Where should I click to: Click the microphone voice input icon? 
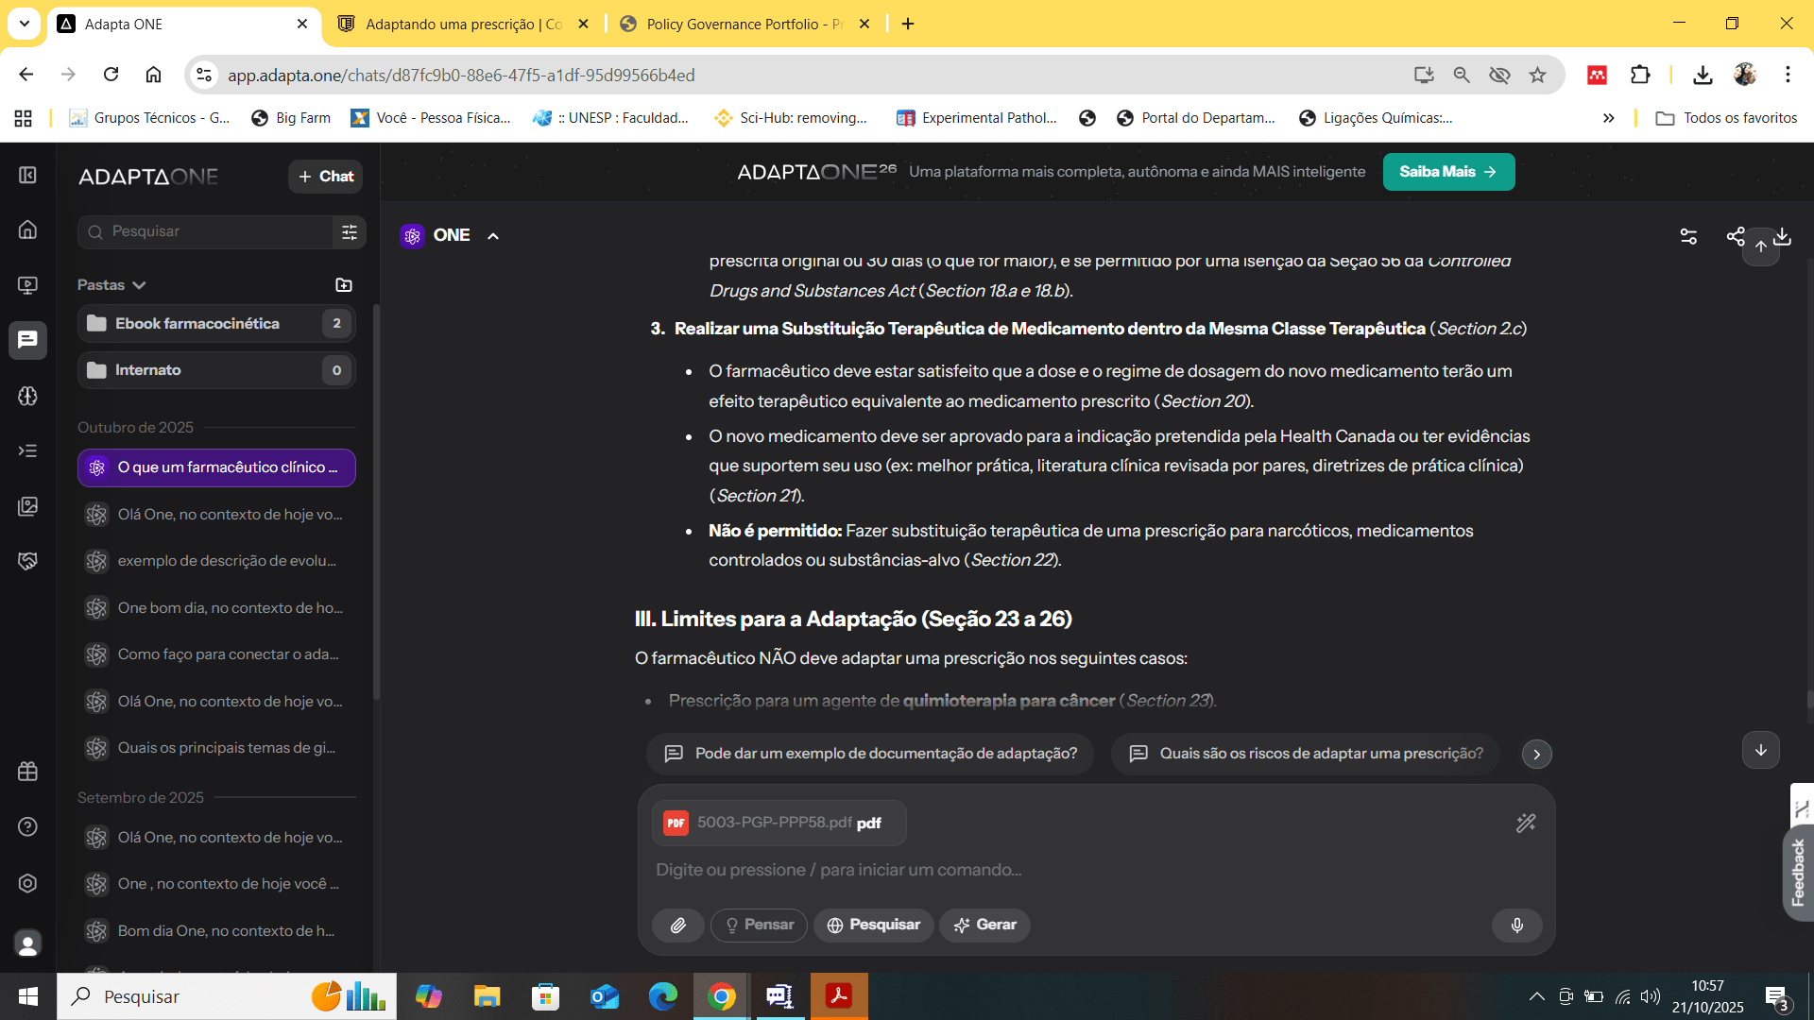(1516, 926)
